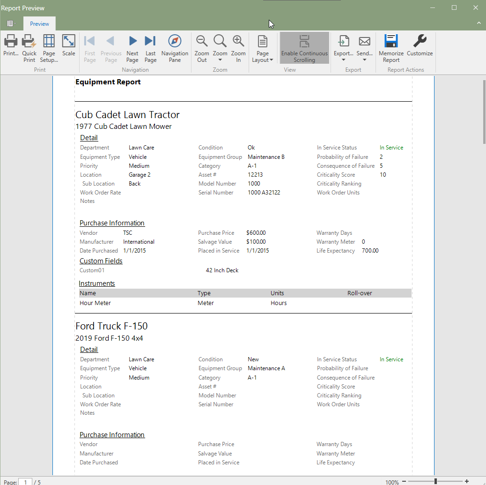
Task: Click the Maintenance B equipment group
Action: click(266, 157)
